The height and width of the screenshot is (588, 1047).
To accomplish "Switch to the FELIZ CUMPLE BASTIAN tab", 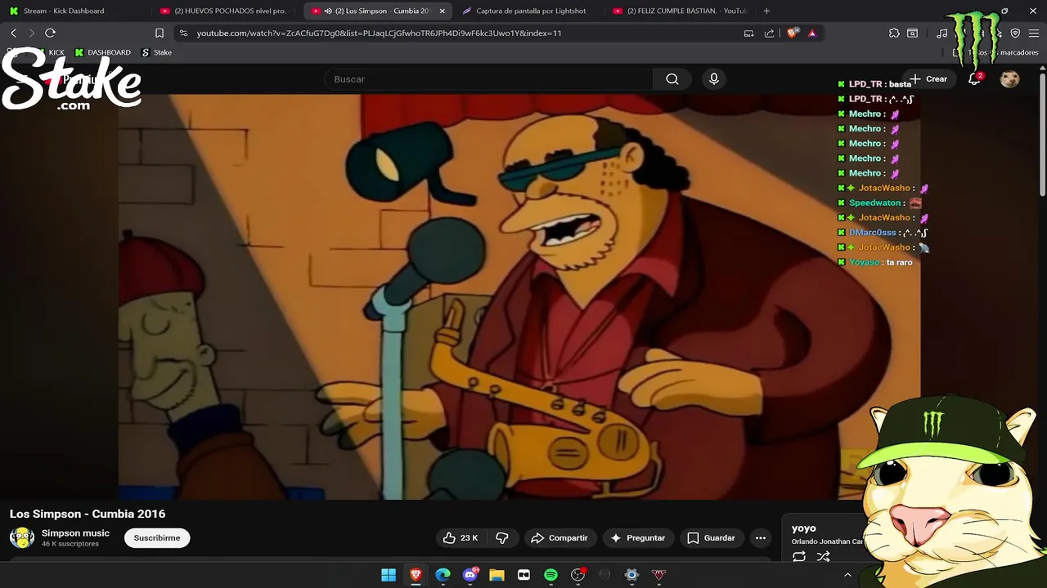I will click(679, 11).
